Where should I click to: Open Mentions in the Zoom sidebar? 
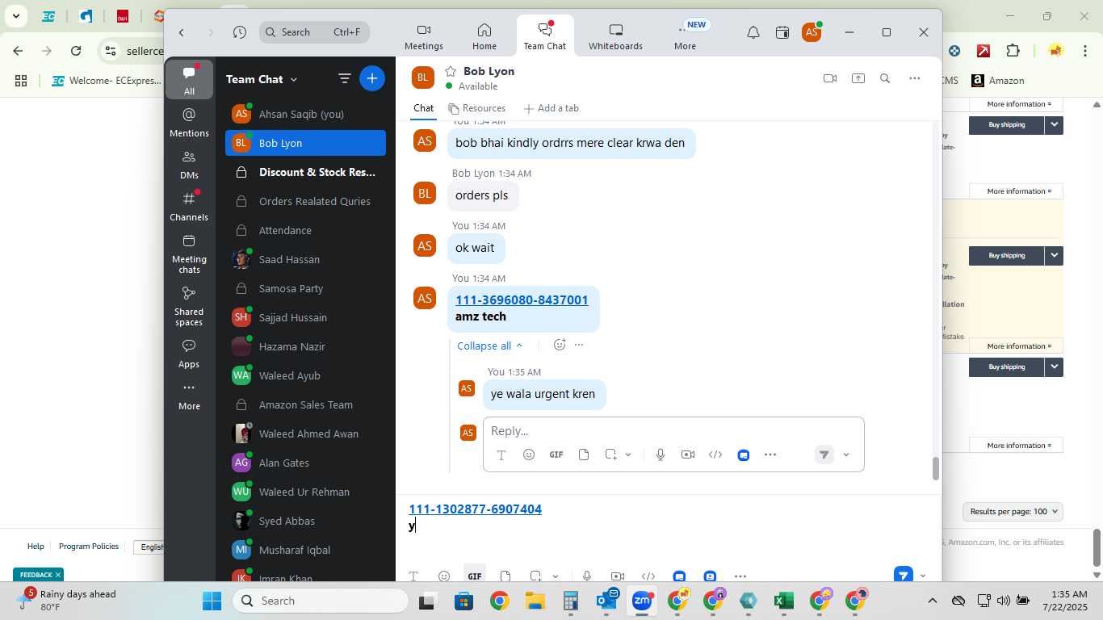(189, 122)
